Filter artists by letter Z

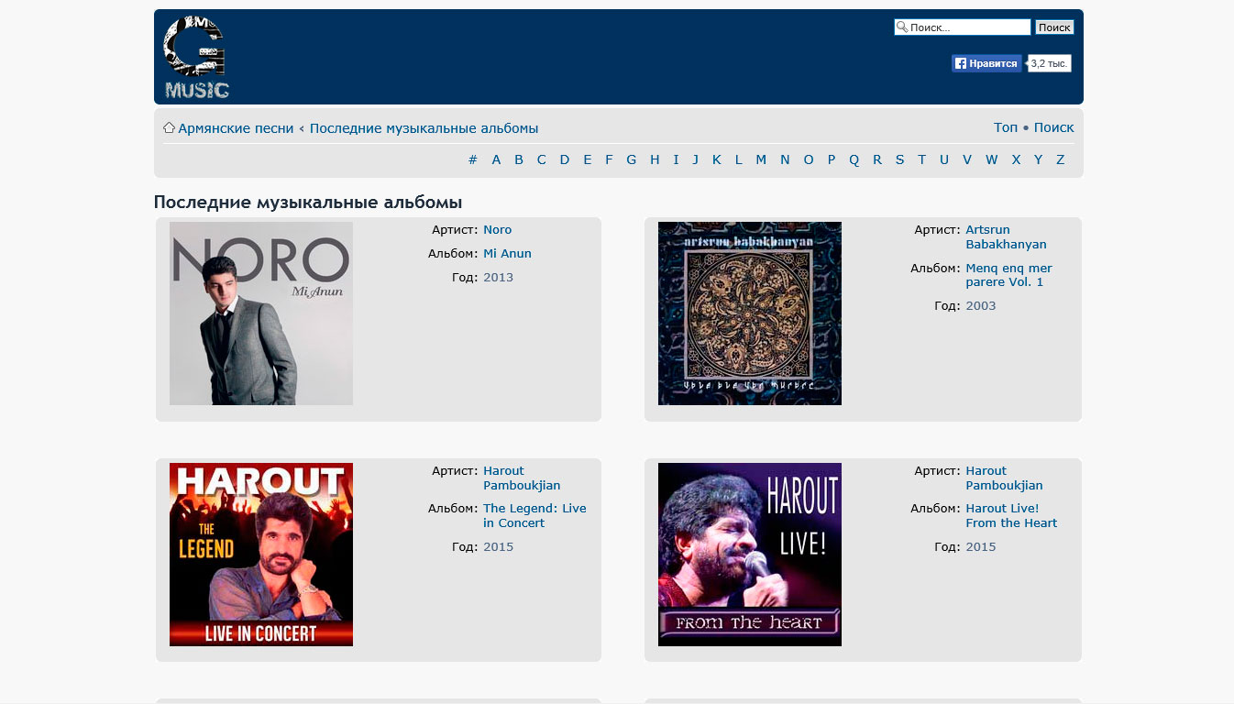pos(1060,159)
